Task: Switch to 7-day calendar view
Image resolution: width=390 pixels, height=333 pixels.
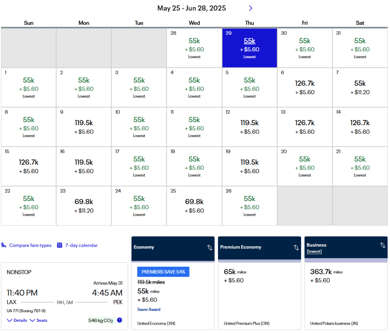Action: pos(81,245)
